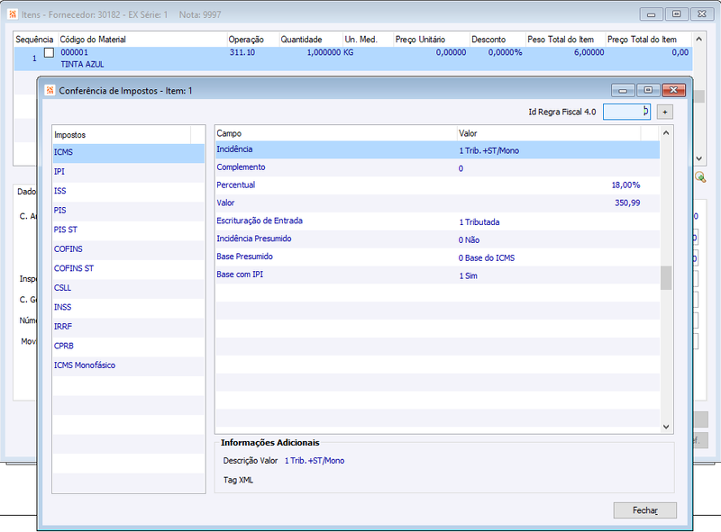Select IPI in the Impostos list
Viewport: 721px width, 532px height.
[129, 172]
